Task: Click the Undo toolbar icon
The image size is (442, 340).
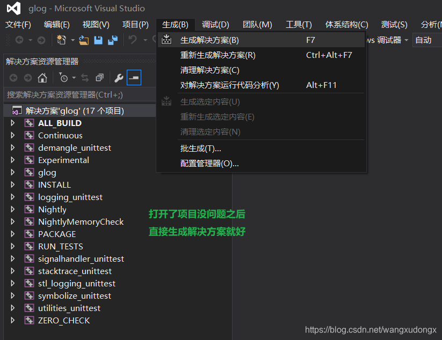Action: pyautogui.click(x=133, y=40)
